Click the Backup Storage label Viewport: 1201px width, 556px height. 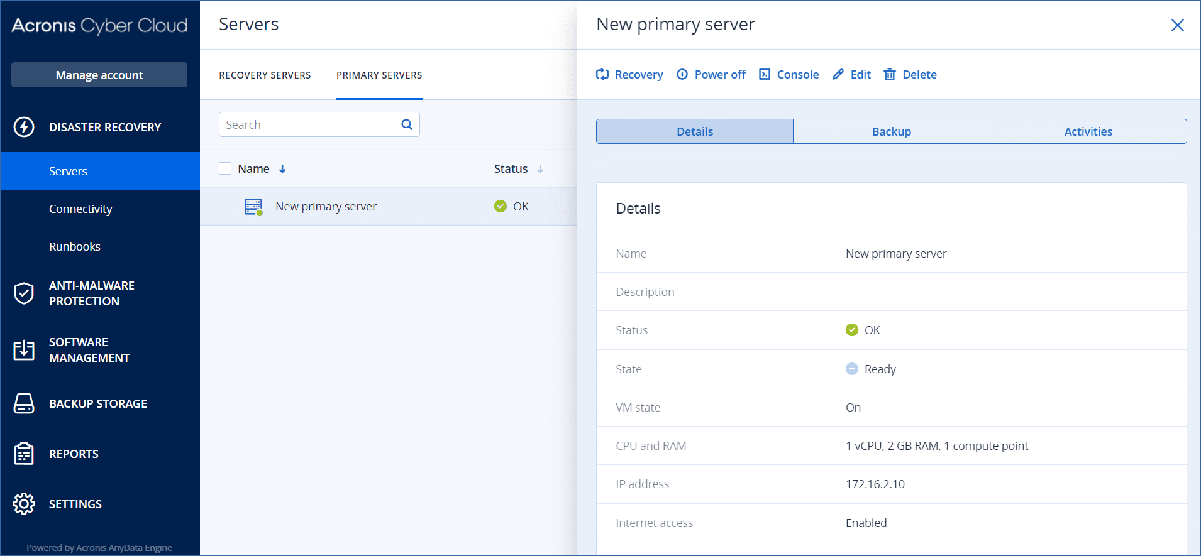click(98, 403)
